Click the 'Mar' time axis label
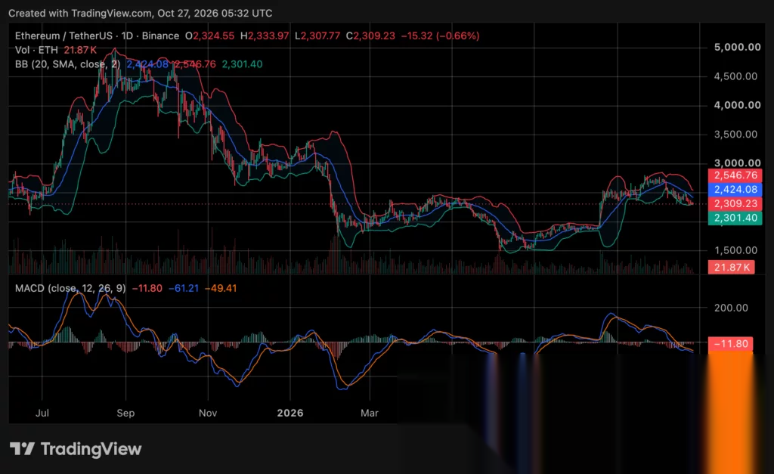The image size is (774, 474). [x=369, y=414]
